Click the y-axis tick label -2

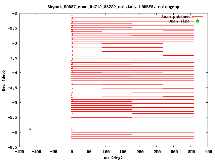[15, 13]
